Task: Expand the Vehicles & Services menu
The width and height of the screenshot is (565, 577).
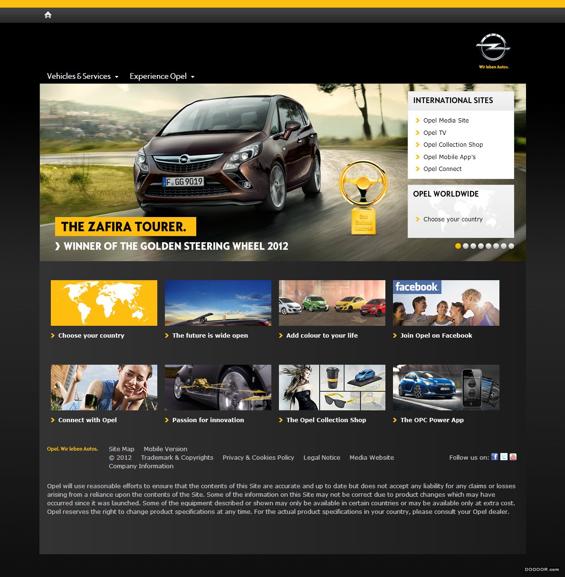Action: coord(83,76)
